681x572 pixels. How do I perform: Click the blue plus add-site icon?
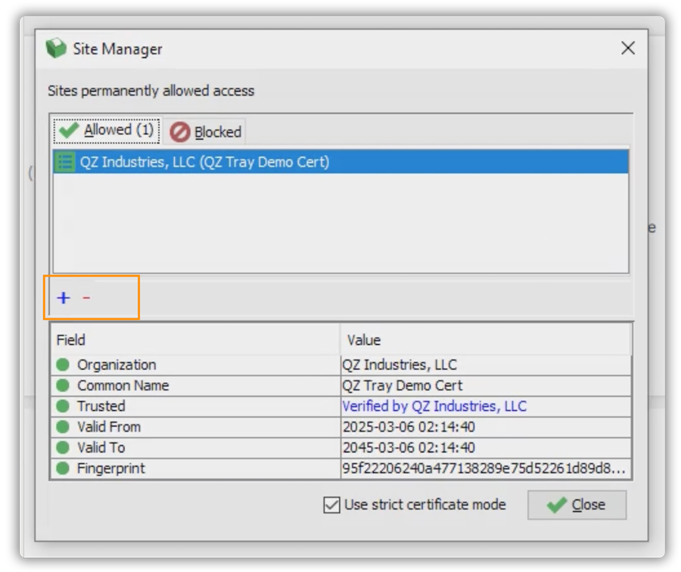(x=64, y=298)
